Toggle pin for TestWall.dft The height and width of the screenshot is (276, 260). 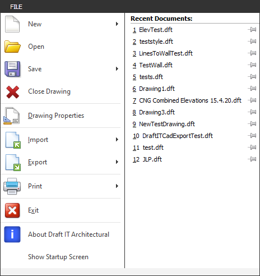252,65
